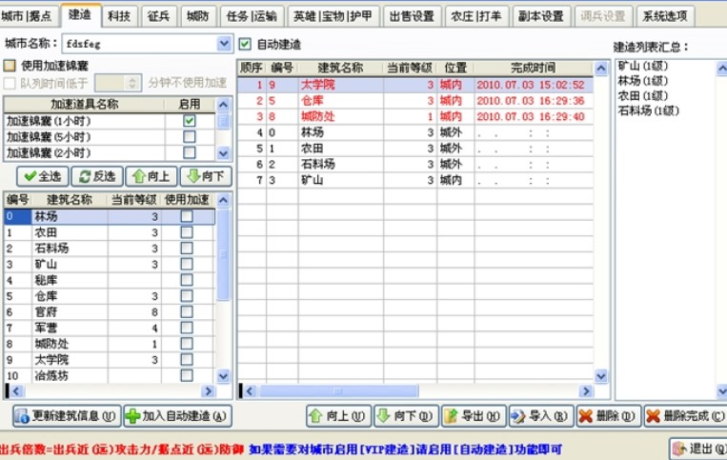Screen dimensions: 727x460
Task: Uncheck 加速锦囊 (1小时) enable box
Action: (190, 121)
